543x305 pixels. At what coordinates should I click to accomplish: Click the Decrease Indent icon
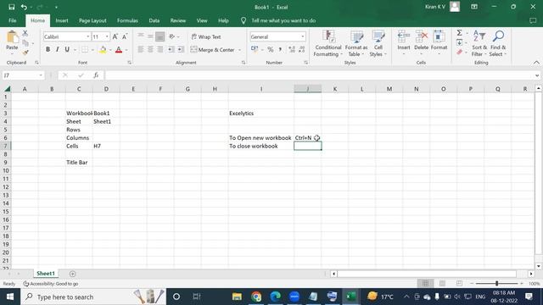coord(171,50)
